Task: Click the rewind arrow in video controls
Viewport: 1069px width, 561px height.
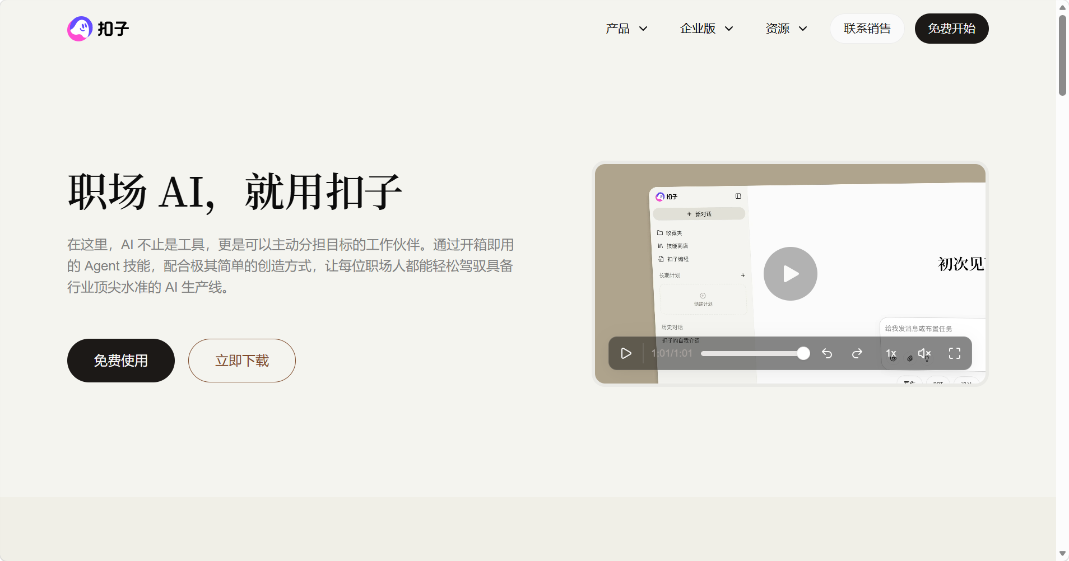Action: tap(827, 353)
